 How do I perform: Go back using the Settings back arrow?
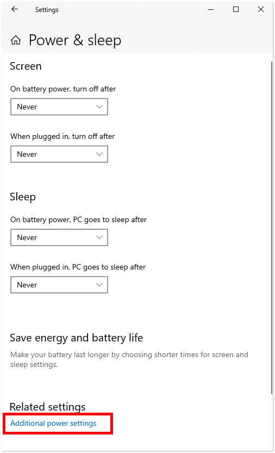coord(15,9)
